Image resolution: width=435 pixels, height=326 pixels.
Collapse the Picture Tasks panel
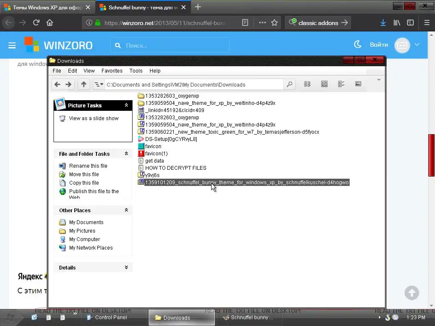[x=126, y=105]
